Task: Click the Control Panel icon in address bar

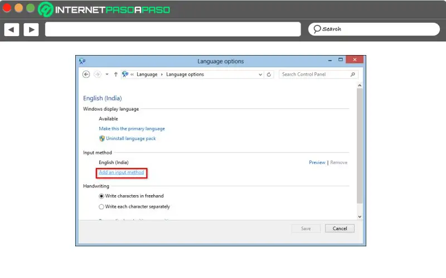Action: [x=125, y=75]
